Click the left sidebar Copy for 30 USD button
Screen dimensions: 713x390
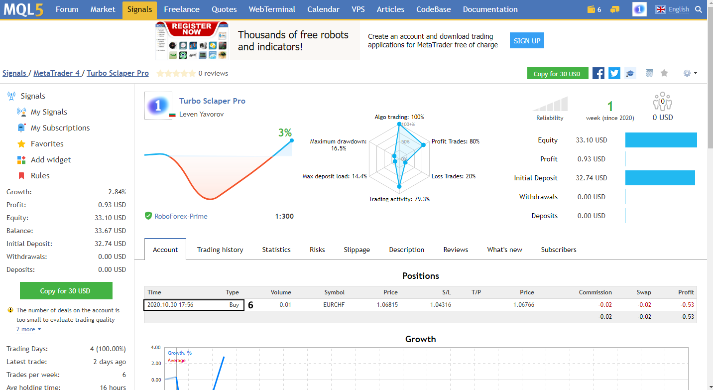click(x=66, y=291)
